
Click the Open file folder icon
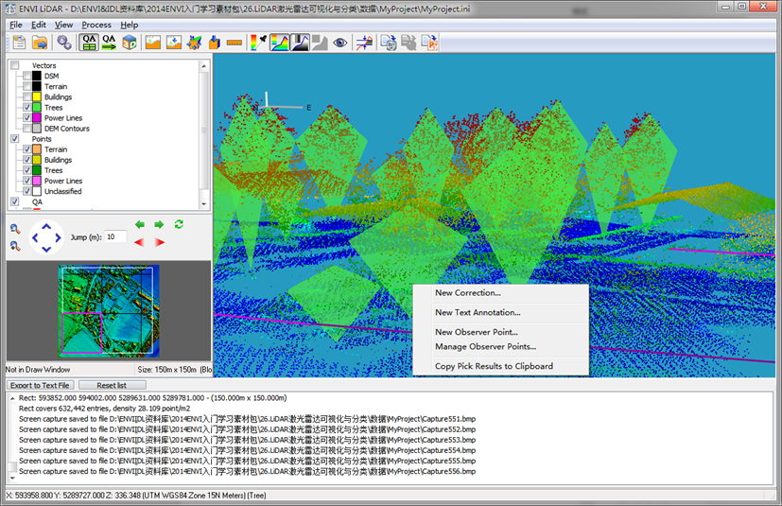pyautogui.click(x=40, y=43)
